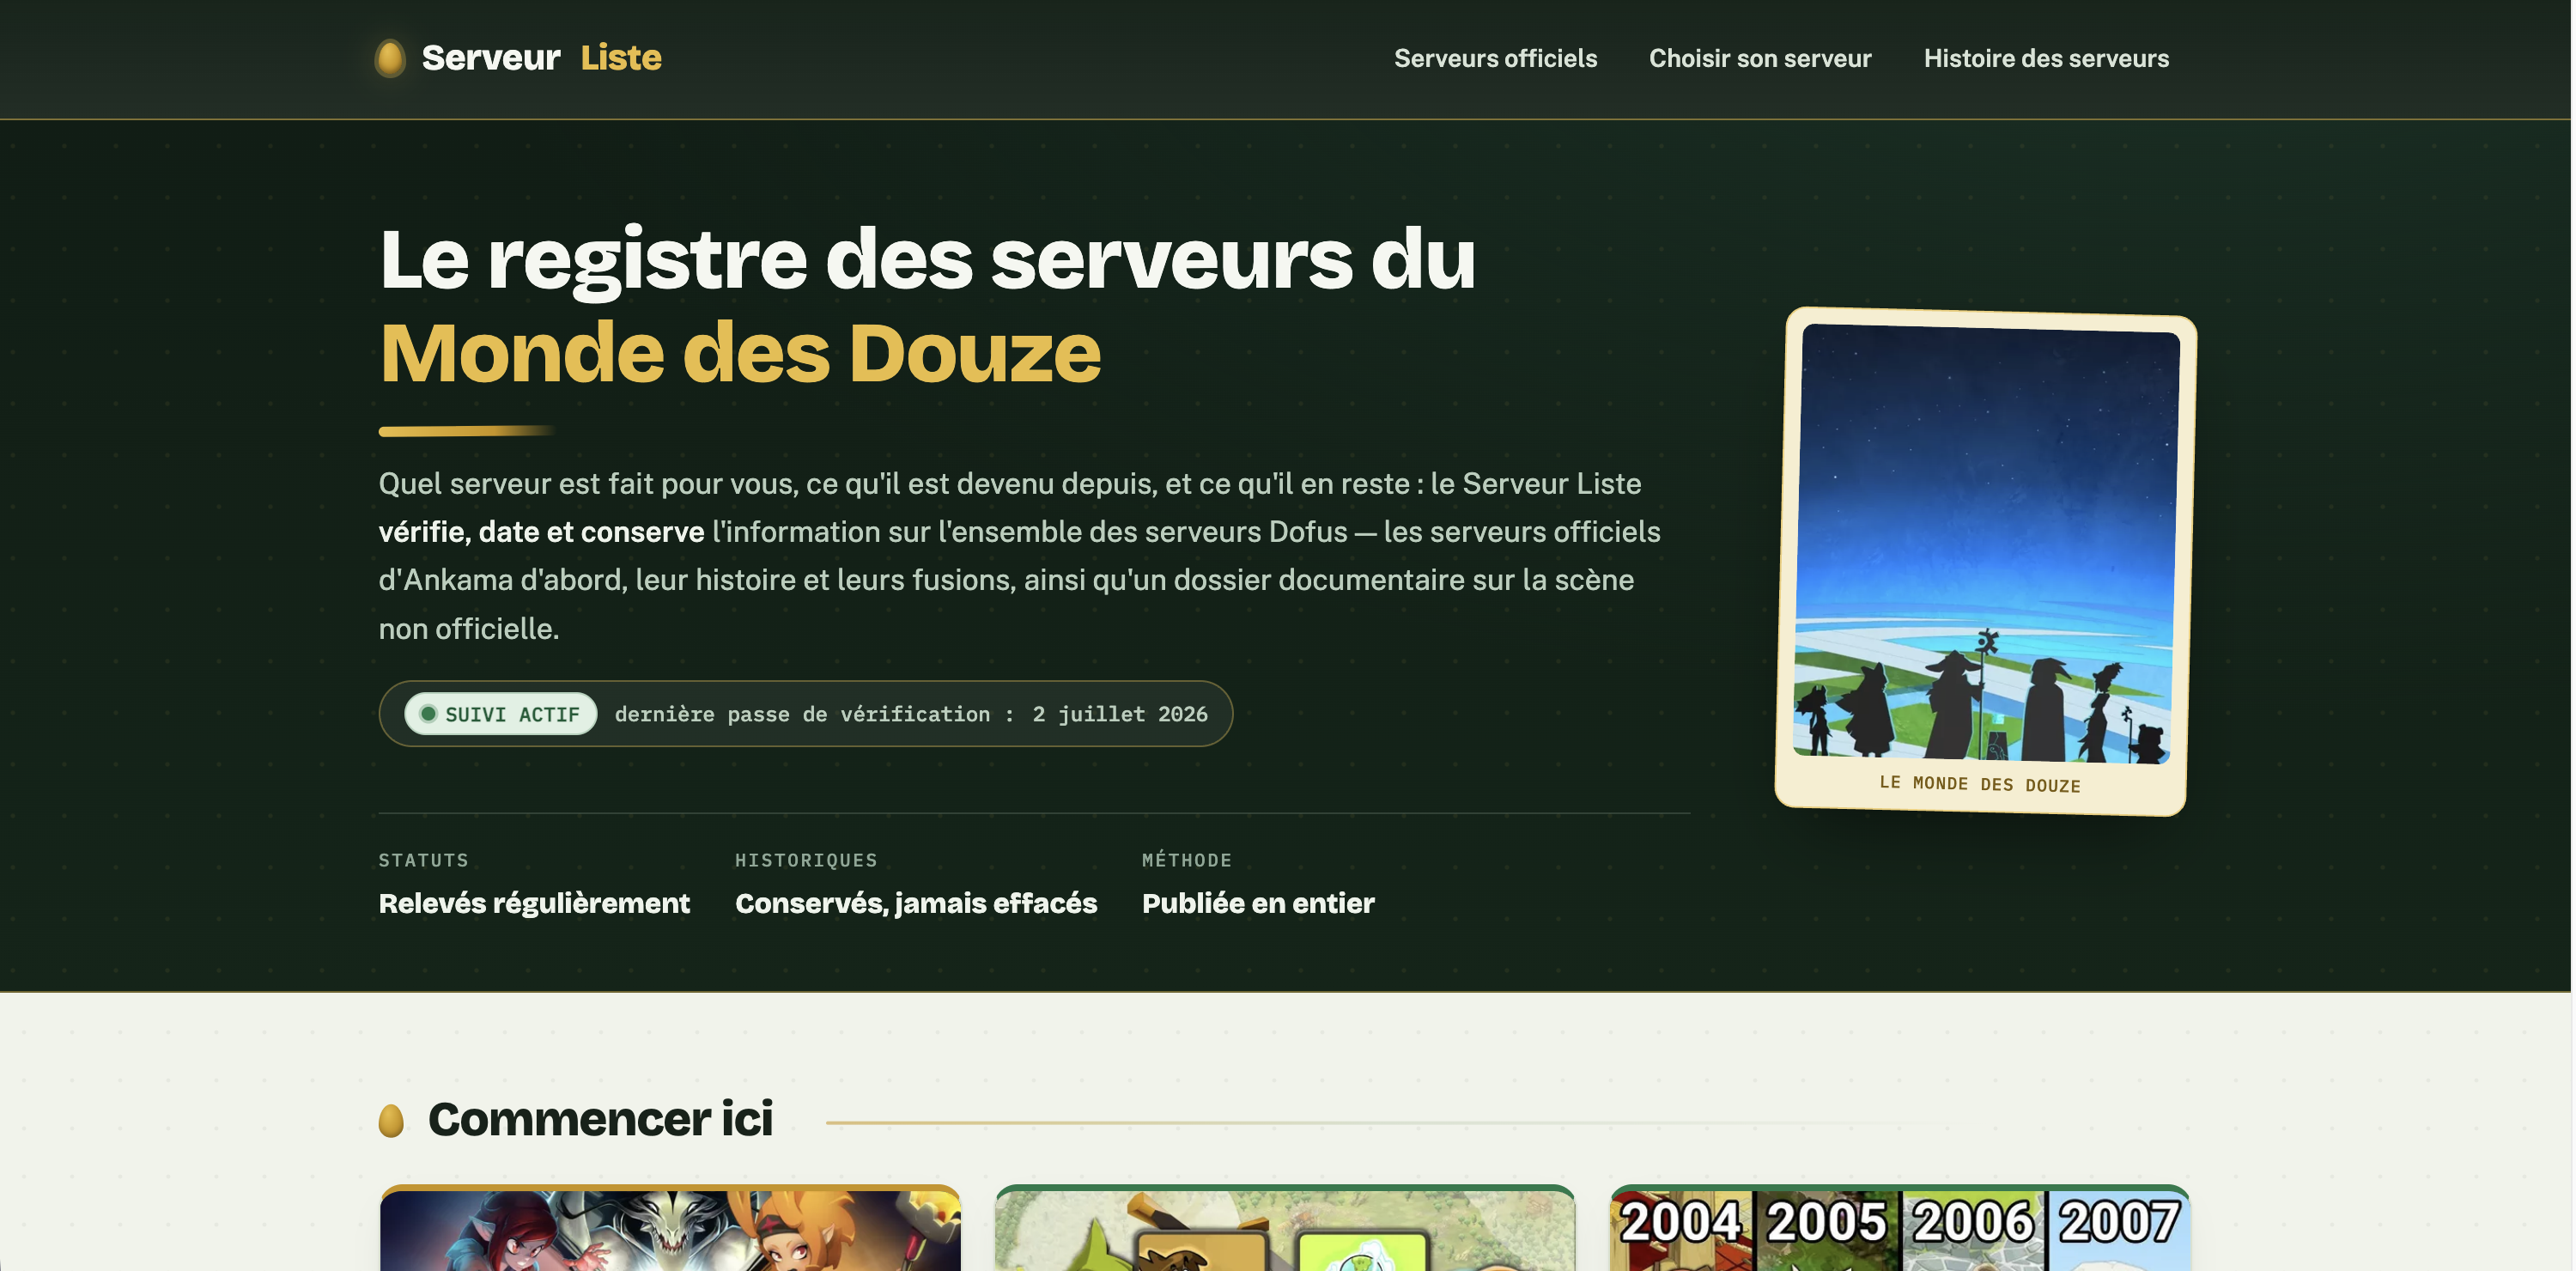Click the bold 'vérifie, date et conserve' phrase
Image resolution: width=2576 pixels, height=1271 pixels.
point(541,532)
